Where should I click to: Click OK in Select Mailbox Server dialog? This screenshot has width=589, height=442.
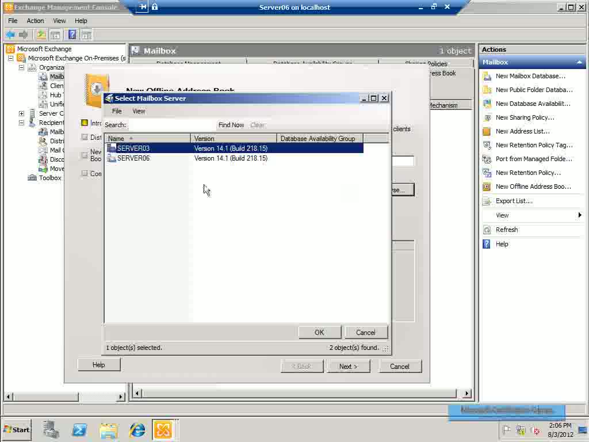coord(319,333)
